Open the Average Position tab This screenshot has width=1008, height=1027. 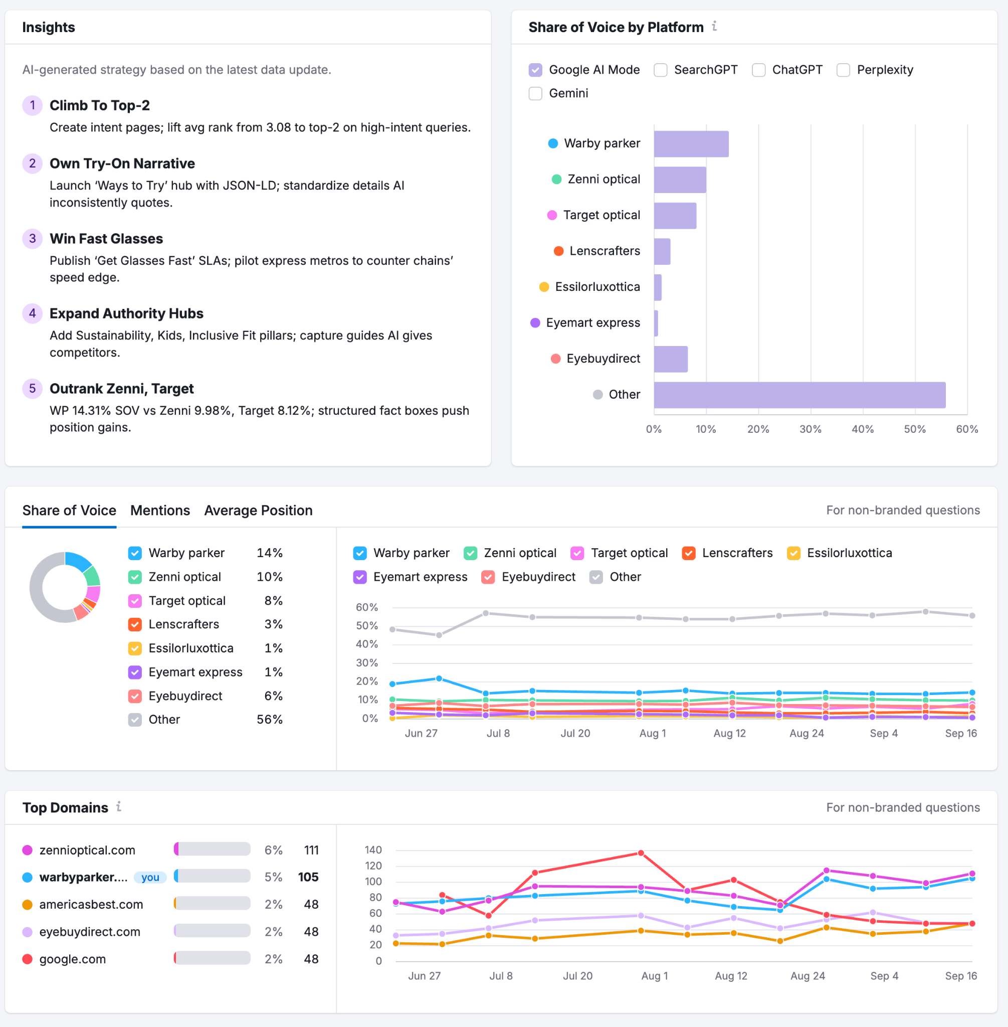(258, 510)
